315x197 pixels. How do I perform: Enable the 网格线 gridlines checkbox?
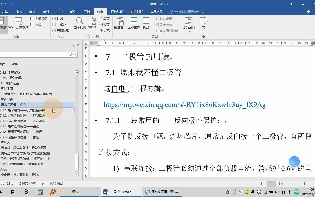point(54,24)
